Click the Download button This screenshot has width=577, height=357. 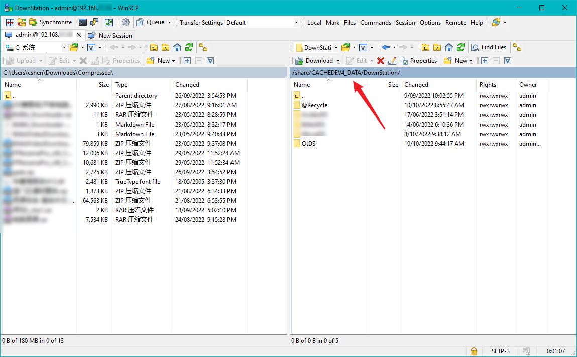(x=314, y=61)
